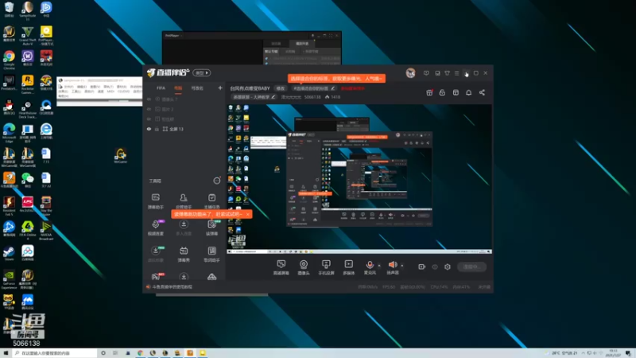
Task: Open notifications bell
Action: pos(468,92)
